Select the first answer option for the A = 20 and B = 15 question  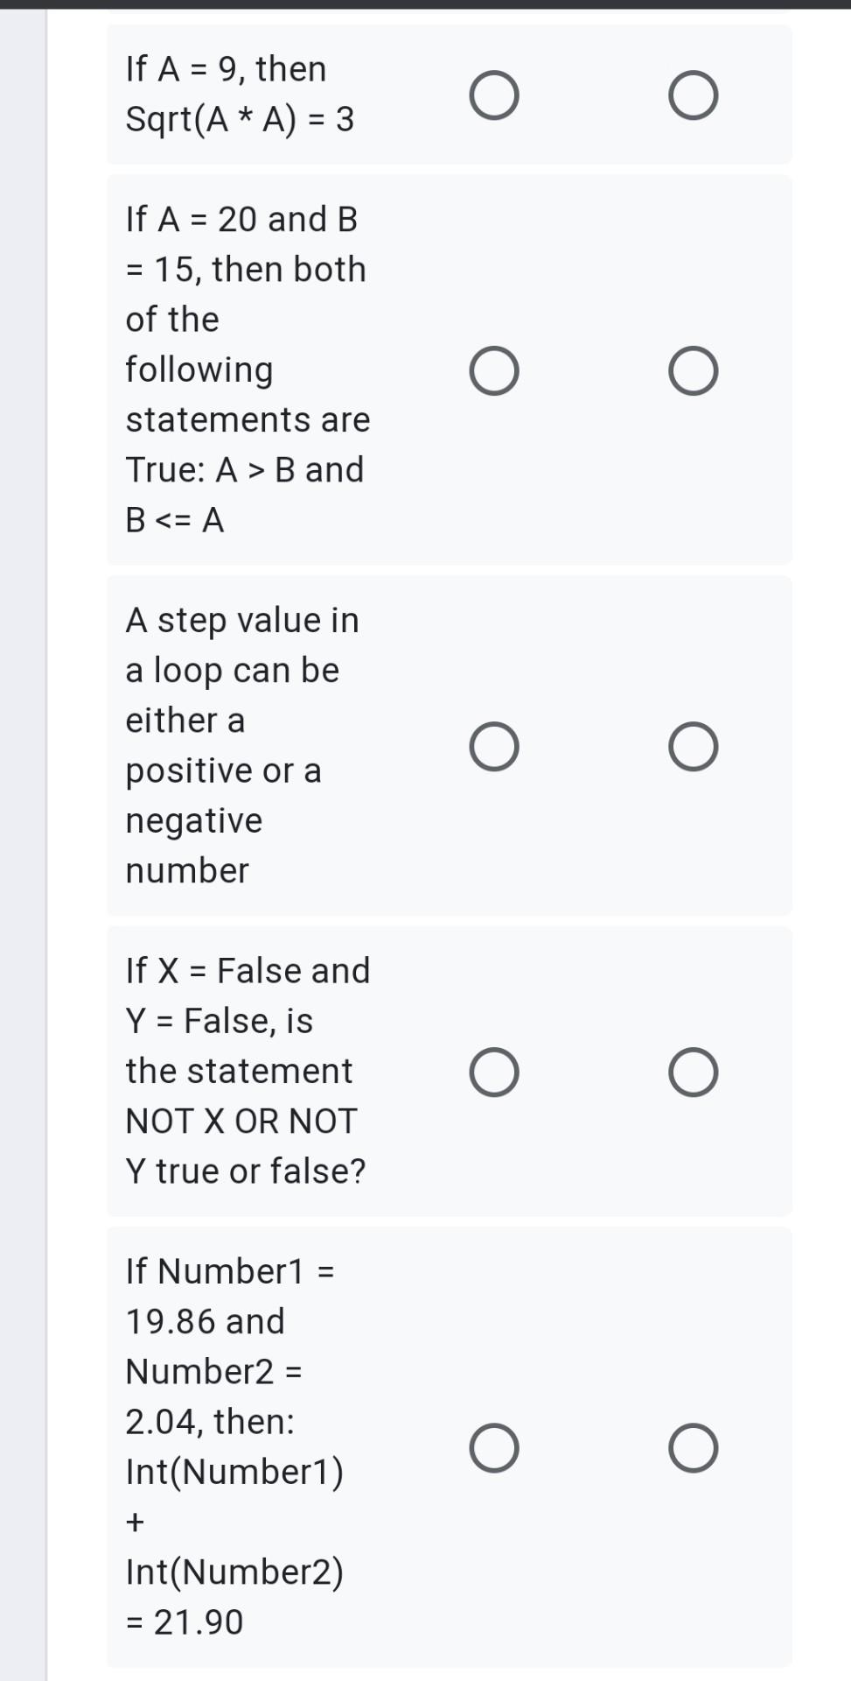pos(494,369)
